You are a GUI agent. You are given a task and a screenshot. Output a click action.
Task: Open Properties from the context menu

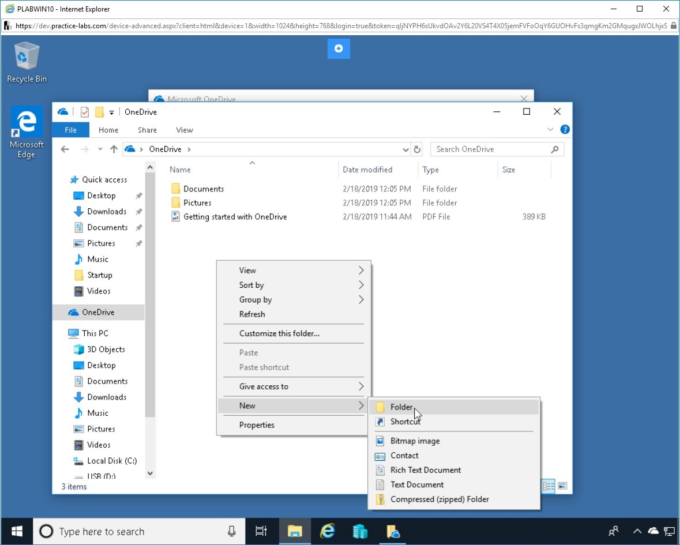(294, 425)
